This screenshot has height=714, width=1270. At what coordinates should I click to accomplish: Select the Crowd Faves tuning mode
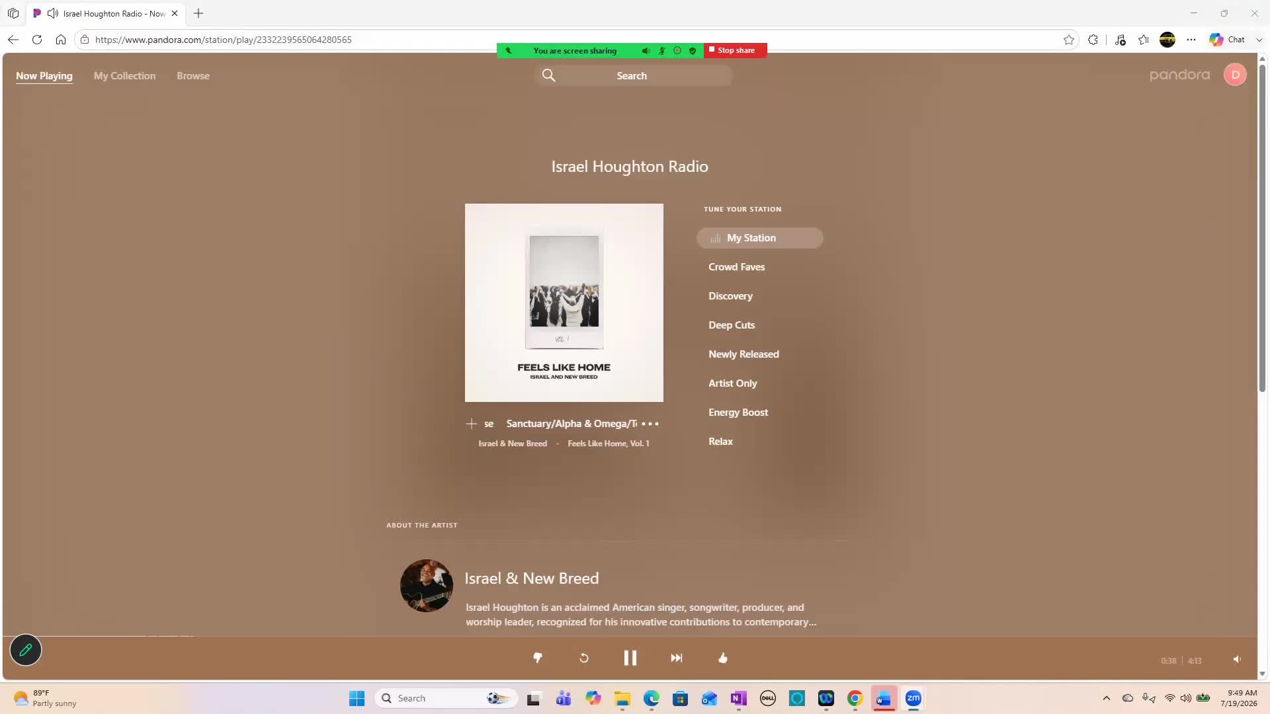736,267
